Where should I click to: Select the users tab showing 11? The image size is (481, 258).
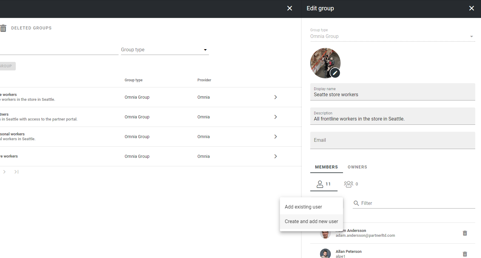point(324,184)
